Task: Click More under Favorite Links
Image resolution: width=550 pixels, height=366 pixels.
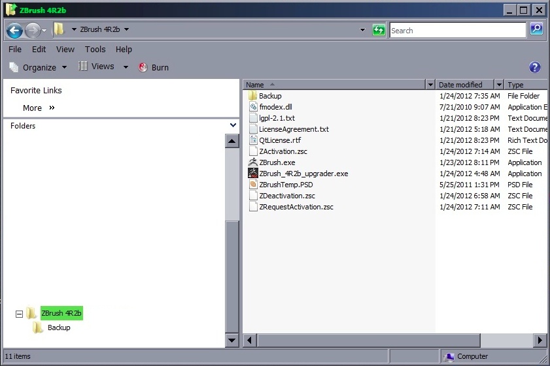Action: coord(39,108)
